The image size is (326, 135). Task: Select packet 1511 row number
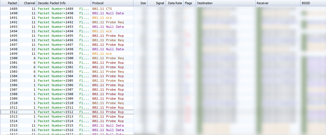pyautogui.click(x=14, y=107)
